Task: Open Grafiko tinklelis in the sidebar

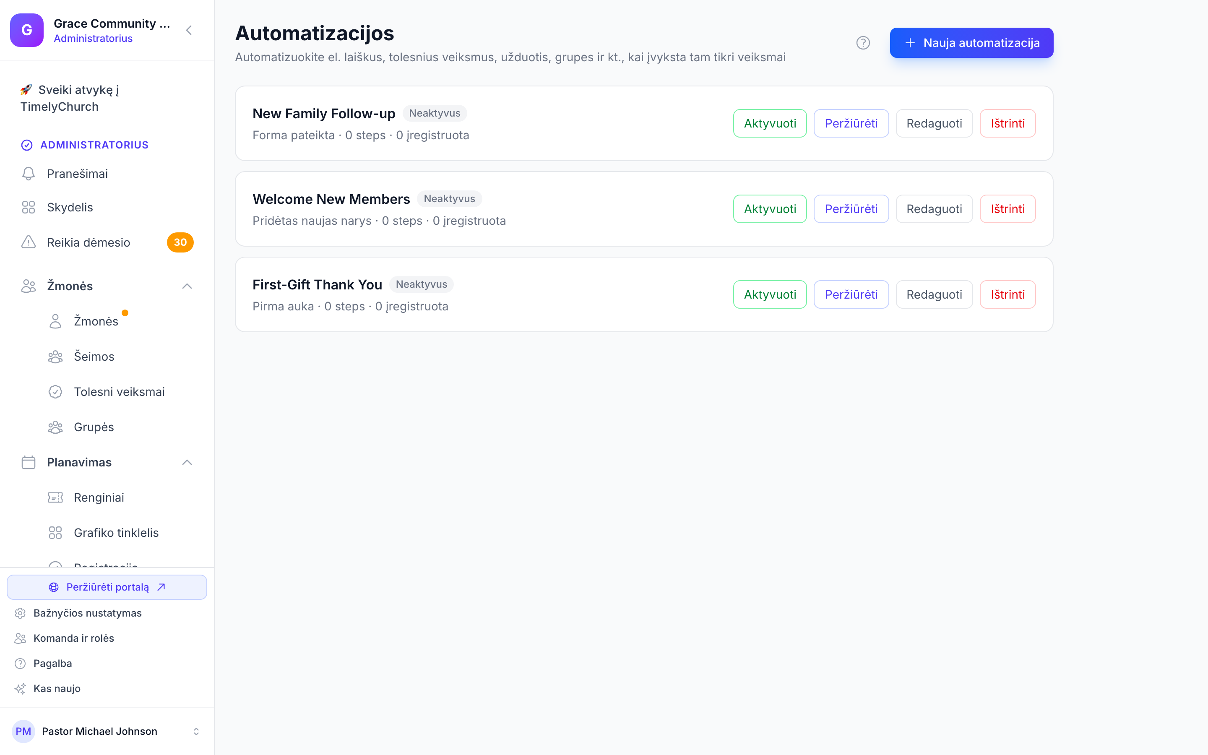Action: pyautogui.click(x=116, y=533)
